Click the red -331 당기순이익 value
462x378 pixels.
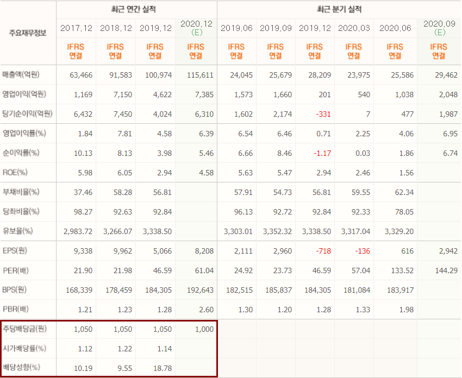(323, 114)
